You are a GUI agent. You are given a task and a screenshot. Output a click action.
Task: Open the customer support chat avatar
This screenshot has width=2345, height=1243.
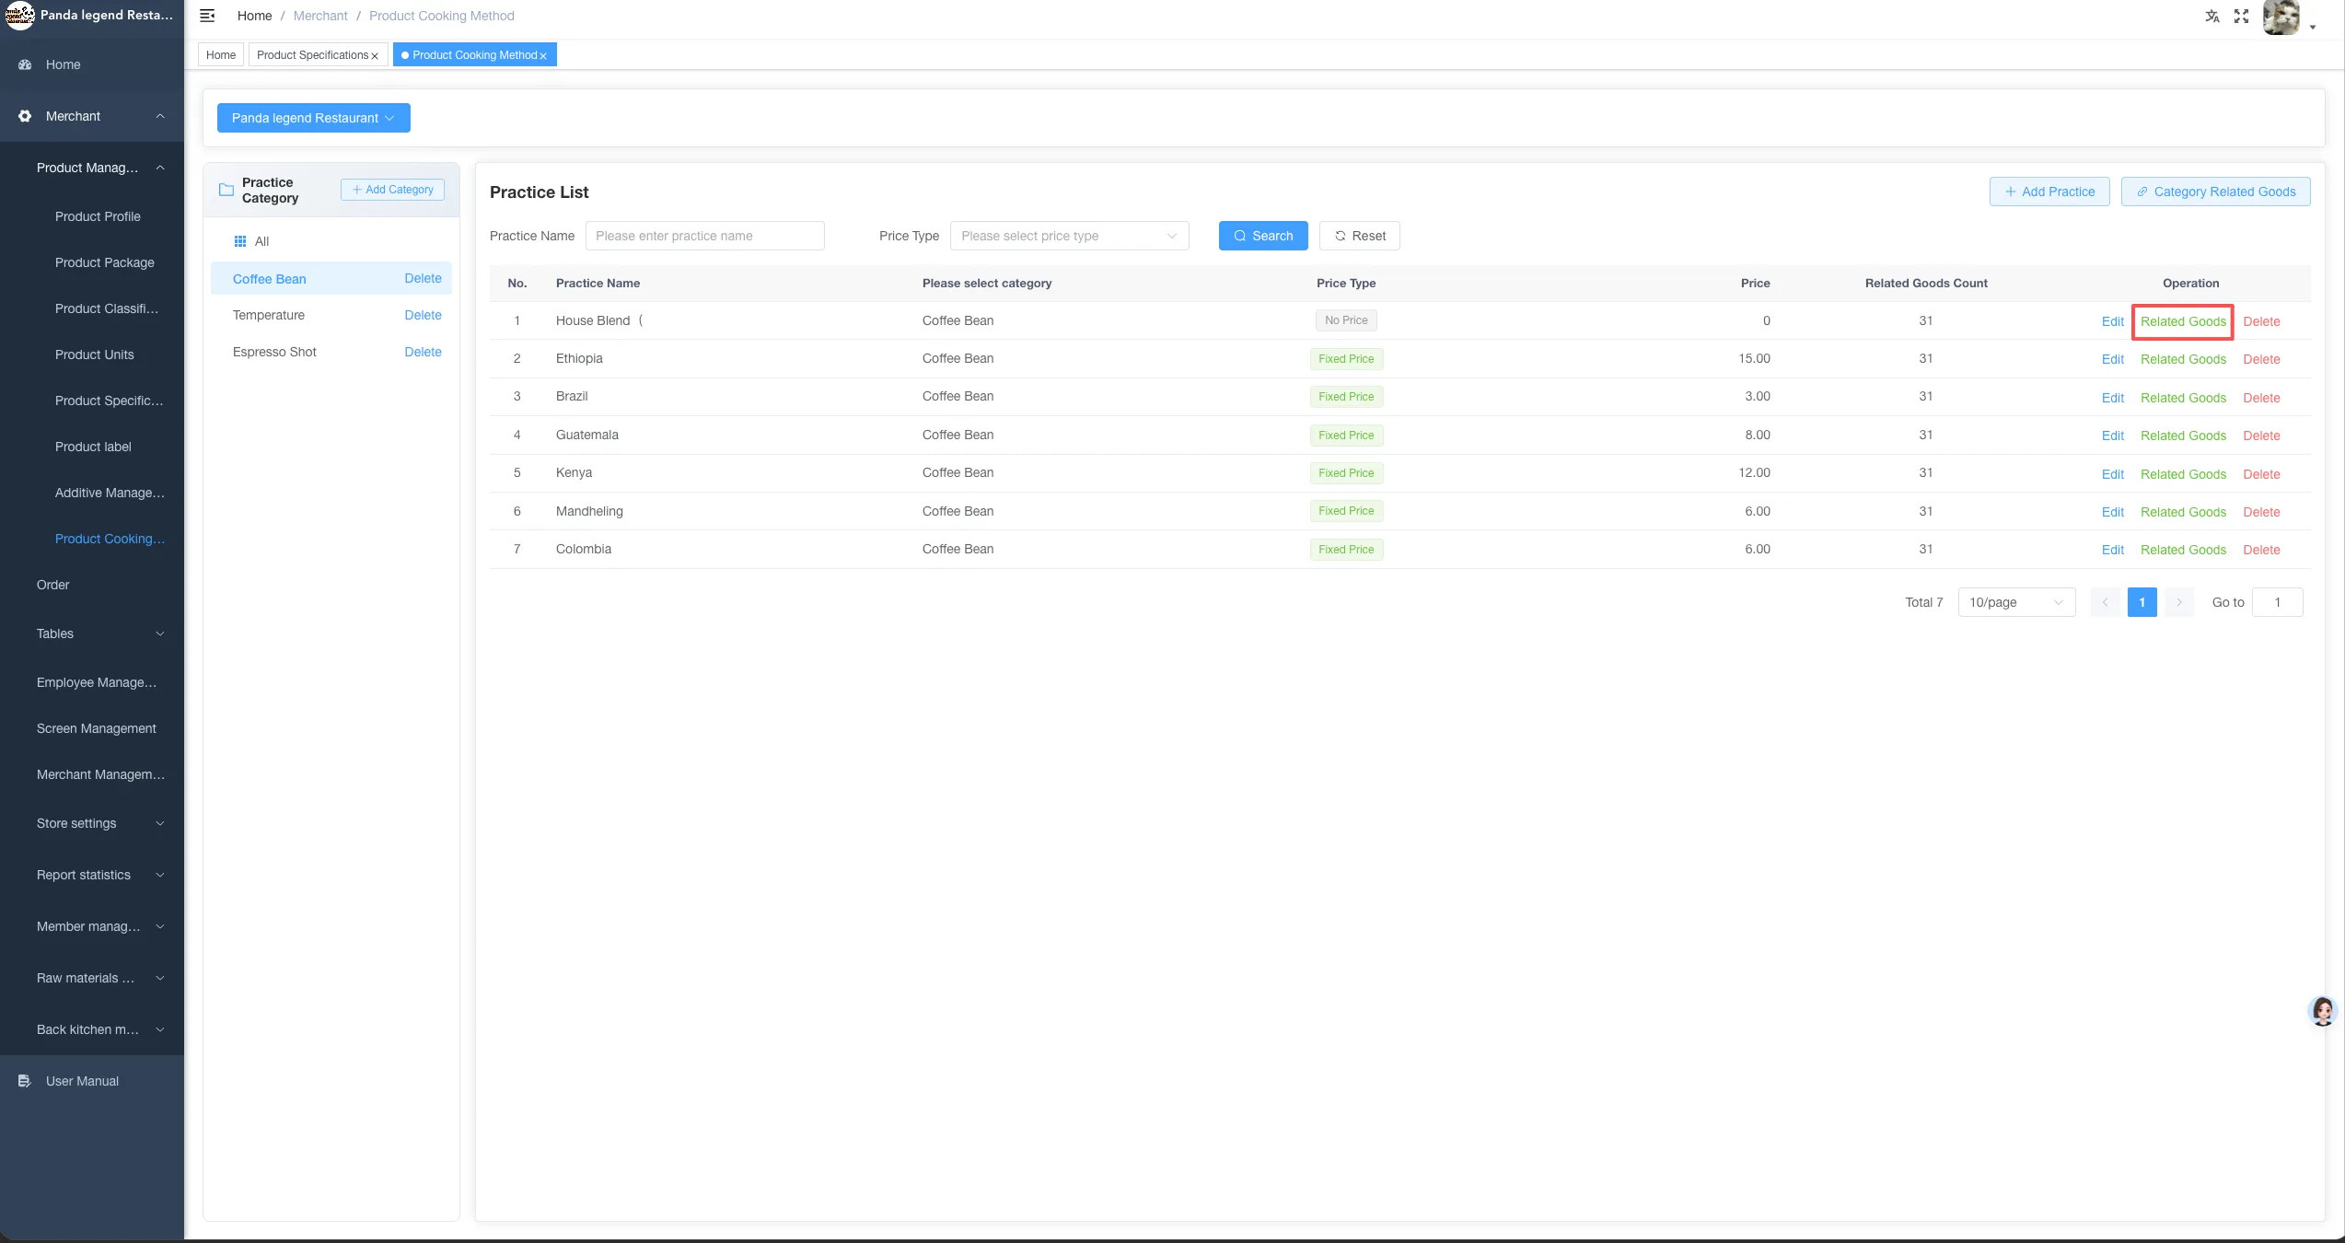coord(2323,1011)
